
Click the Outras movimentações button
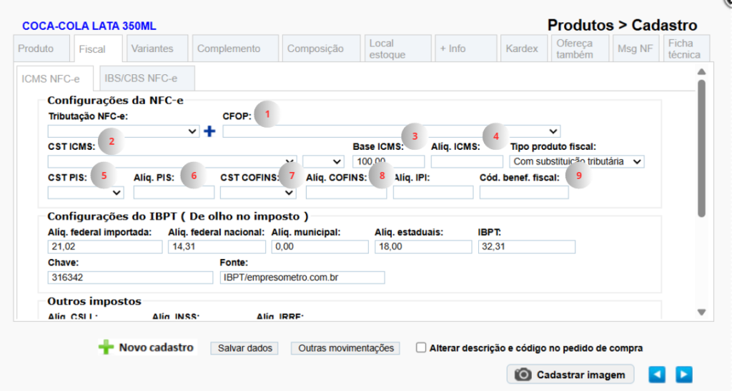click(x=345, y=348)
